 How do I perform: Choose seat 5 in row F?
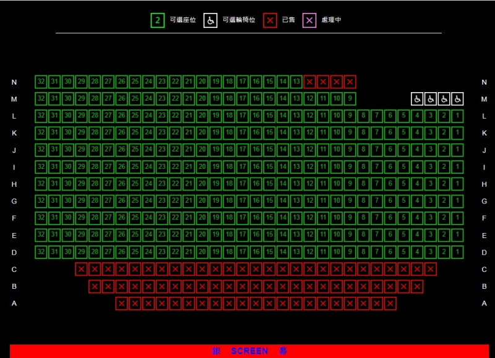pos(403,218)
